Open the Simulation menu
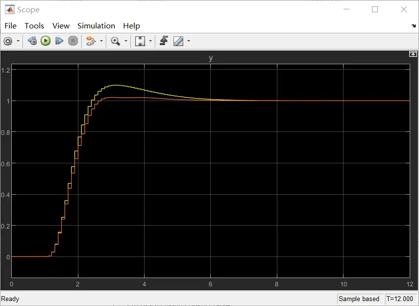 coord(96,25)
